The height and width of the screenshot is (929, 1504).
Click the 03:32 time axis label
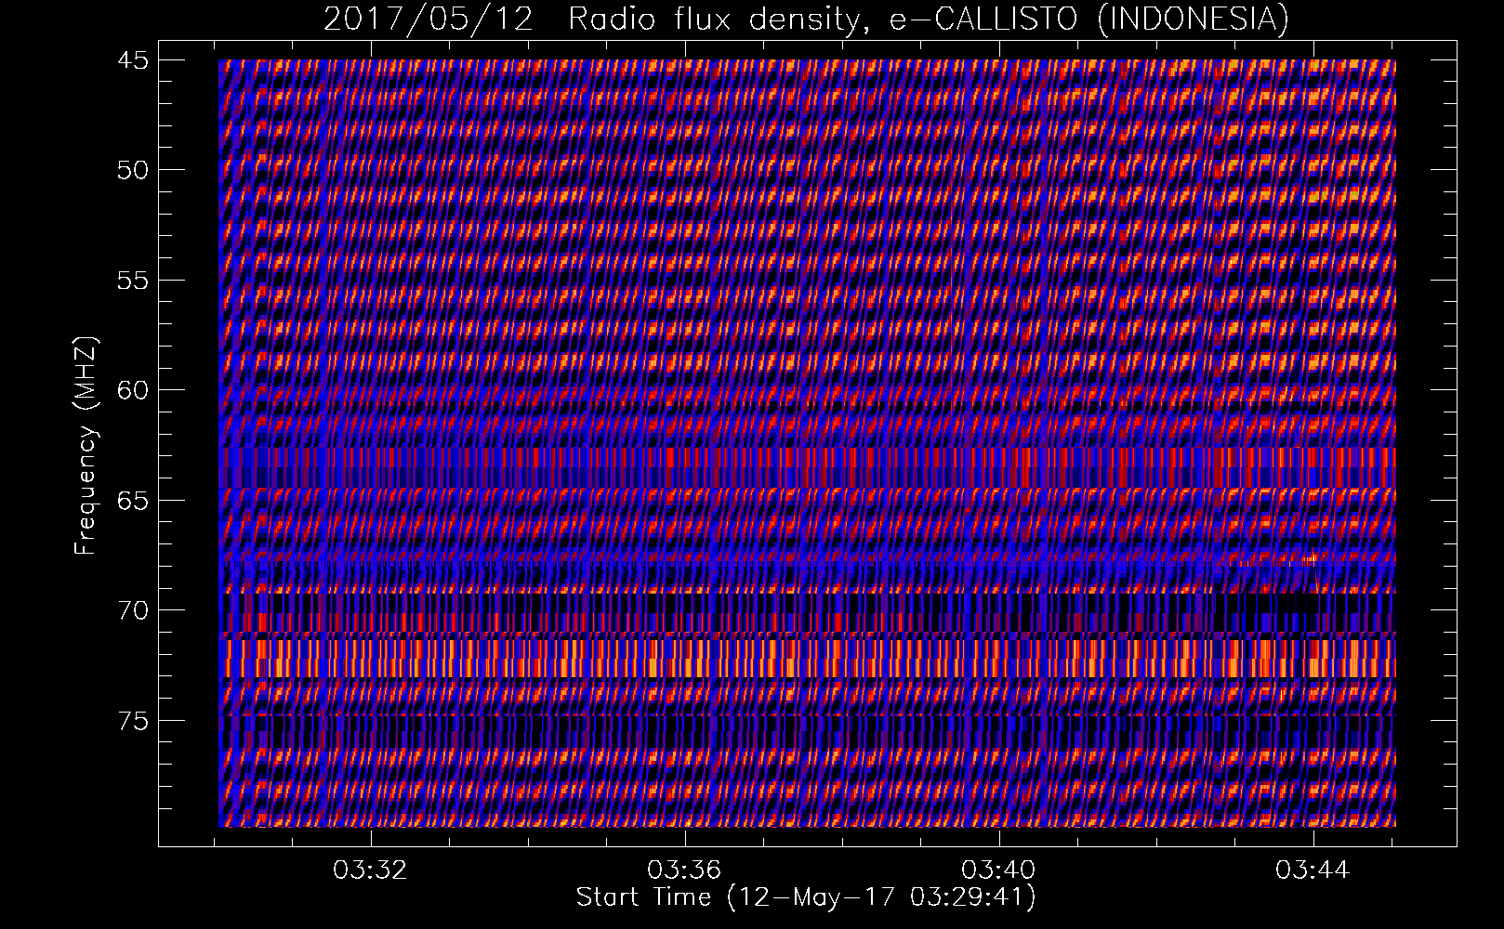pos(371,870)
